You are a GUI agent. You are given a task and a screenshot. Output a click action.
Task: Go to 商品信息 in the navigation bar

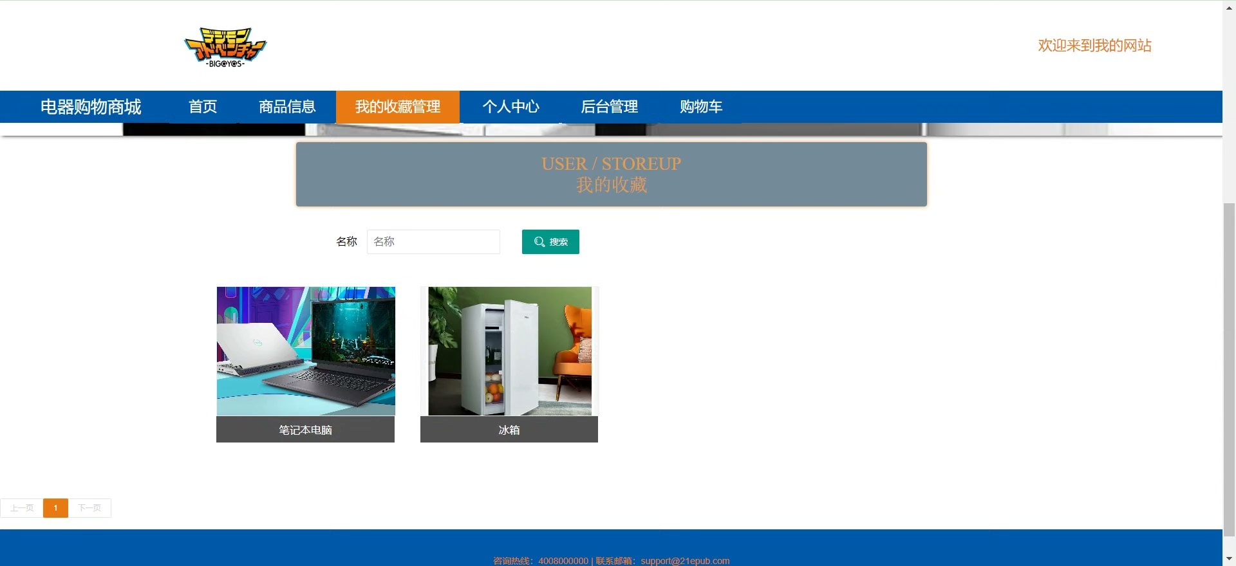click(287, 107)
